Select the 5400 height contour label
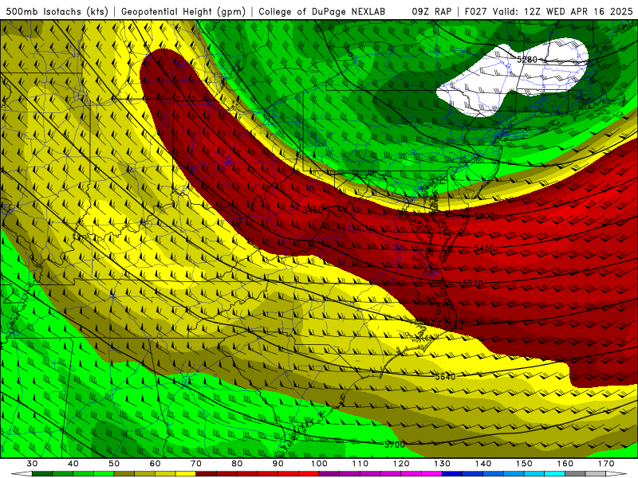This screenshot has height=478, width=638. coord(484,216)
